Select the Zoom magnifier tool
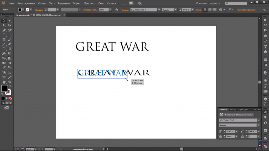The image size is (269, 151). click(10, 82)
